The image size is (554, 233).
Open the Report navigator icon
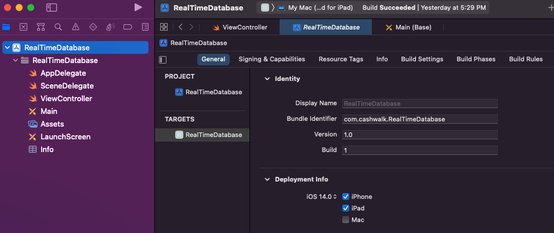click(144, 27)
